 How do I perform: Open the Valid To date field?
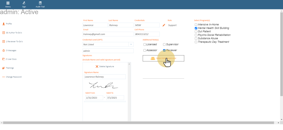pyautogui.click(x=115, y=98)
